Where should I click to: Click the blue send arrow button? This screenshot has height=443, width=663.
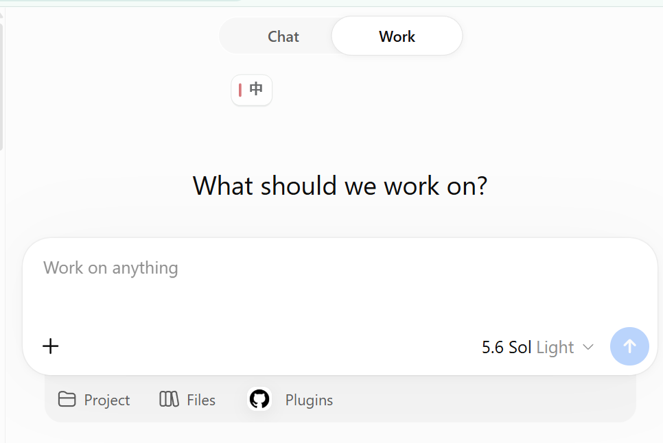click(629, 346)
